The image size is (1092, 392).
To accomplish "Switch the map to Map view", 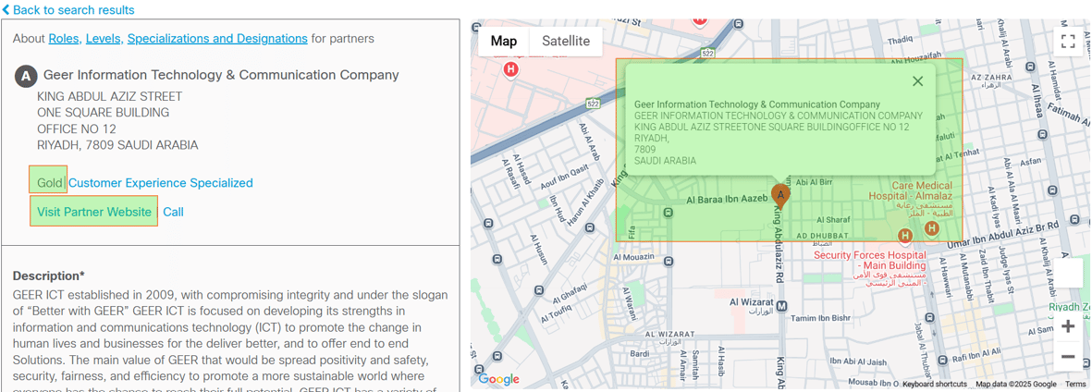I will pyautogui.click(x=504, y=41).
